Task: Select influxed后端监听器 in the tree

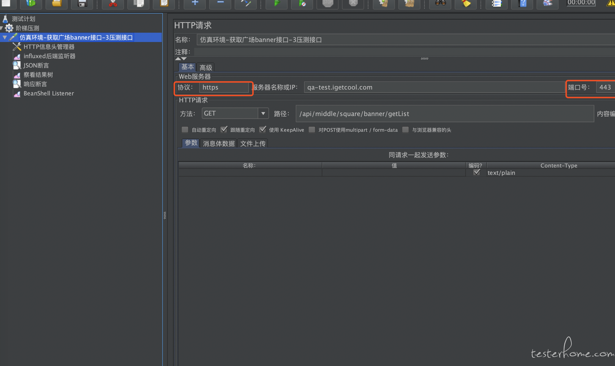Action: (49, 56)
